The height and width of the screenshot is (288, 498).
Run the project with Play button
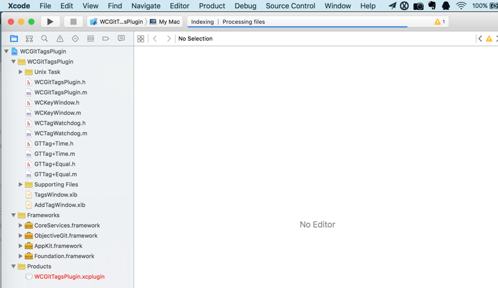coord(50,22)
